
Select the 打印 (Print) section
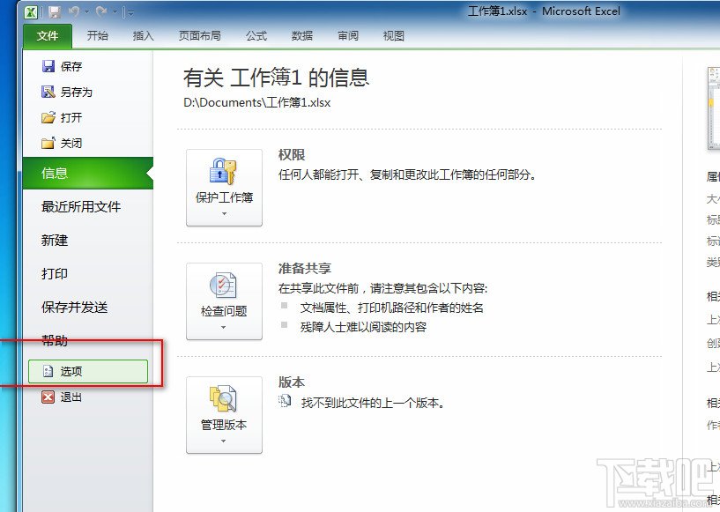pyautogui.click(x=56, y=274)
